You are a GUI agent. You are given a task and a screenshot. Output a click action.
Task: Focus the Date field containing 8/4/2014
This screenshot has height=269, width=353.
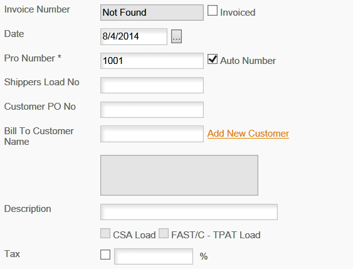134,36
